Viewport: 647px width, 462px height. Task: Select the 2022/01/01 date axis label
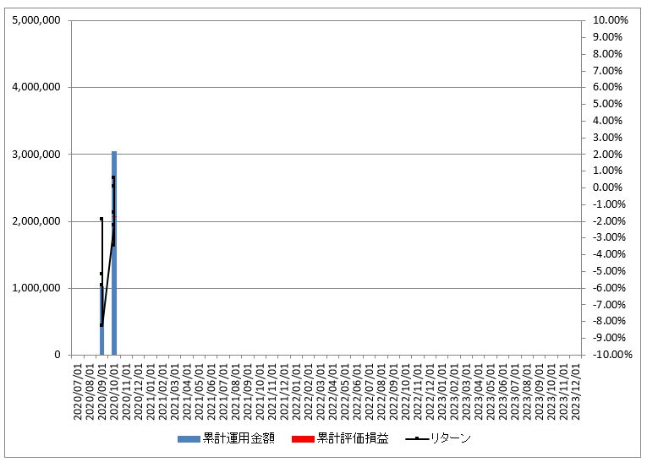[297, 391]
